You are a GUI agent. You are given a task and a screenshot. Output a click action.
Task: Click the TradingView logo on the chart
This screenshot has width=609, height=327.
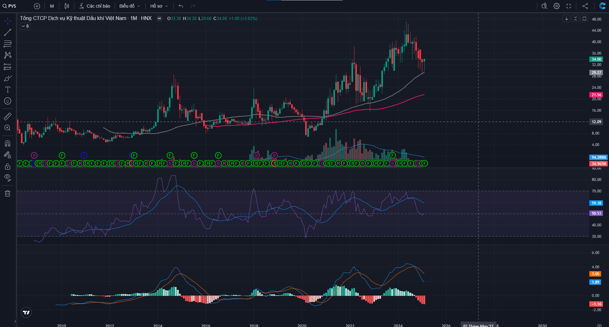[26, 312]
